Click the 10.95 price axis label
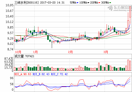 click(9, 5)
